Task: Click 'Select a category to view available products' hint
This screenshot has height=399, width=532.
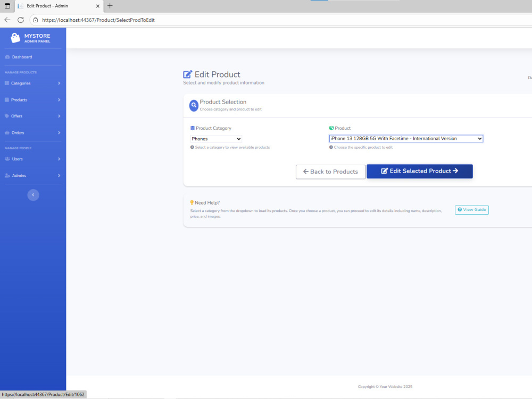Action: [x=232, y=147]
